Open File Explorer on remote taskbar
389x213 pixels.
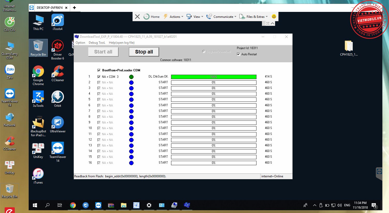click(124, 205)
